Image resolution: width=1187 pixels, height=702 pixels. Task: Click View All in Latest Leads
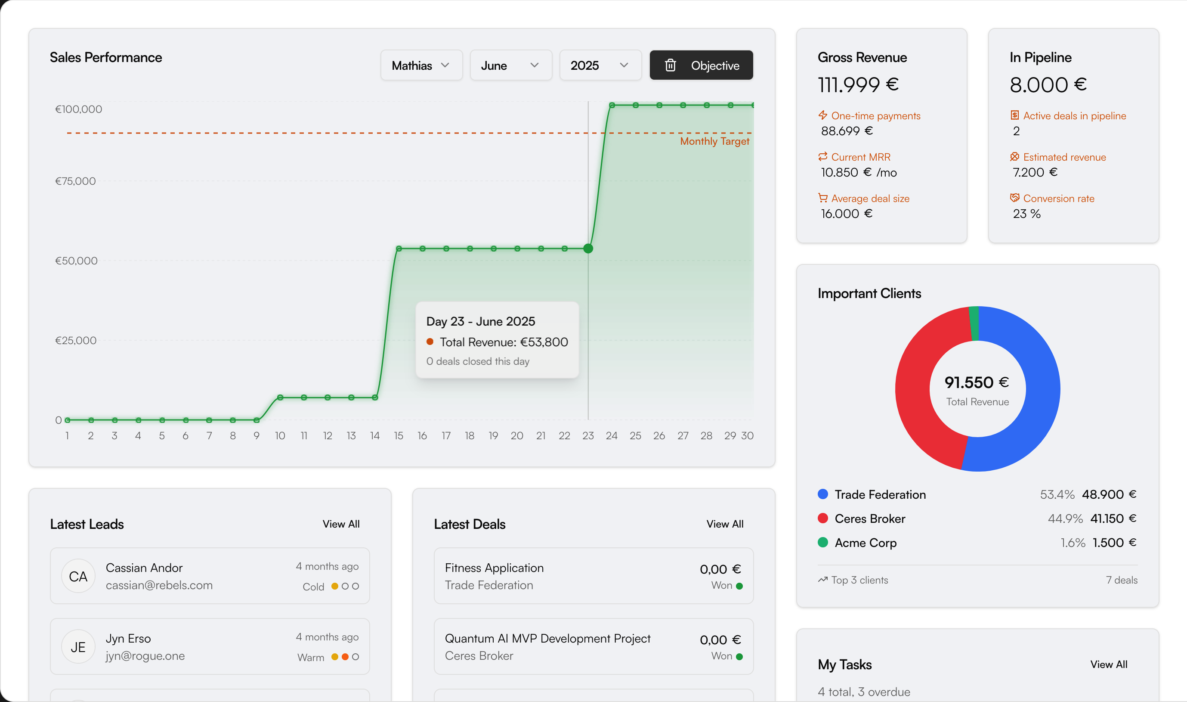(x=341, y=524)
